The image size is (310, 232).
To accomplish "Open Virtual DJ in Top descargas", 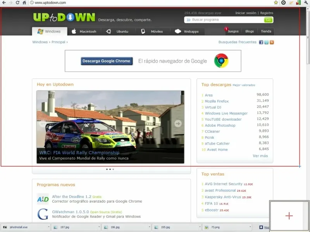I will click(x=213, y=107).
